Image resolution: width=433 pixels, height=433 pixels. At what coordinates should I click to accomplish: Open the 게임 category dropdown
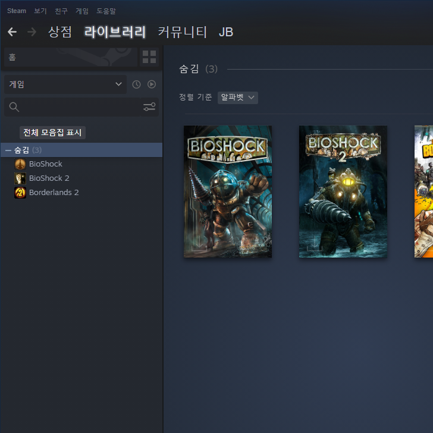point(65,84)
